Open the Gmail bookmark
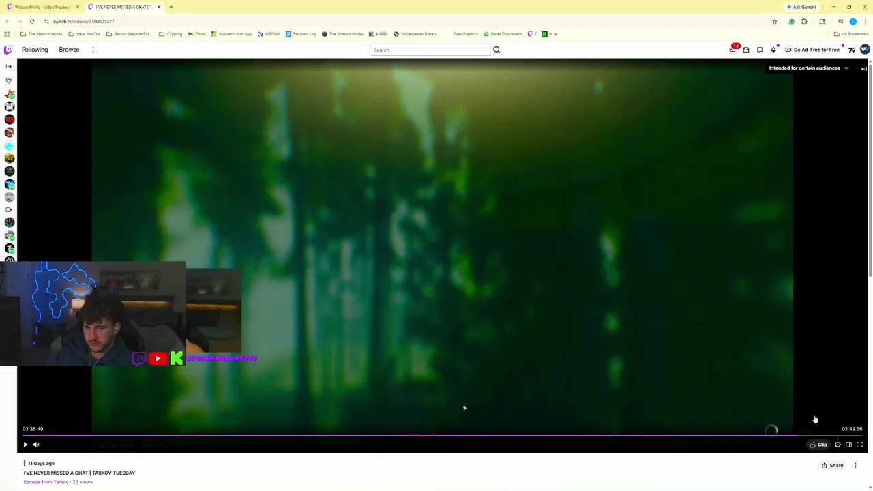Screen dimensions: 873x491 (197, 34)
